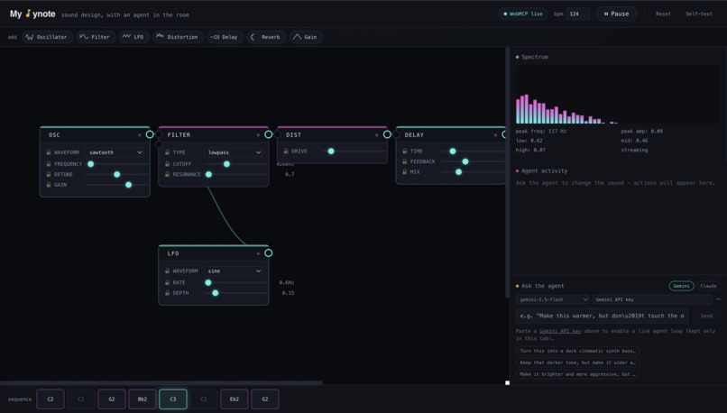The width and height of the screenshot is (727, 413).
Task: Add a Gain node from the toolbar
Action: [x=306, y=37]
